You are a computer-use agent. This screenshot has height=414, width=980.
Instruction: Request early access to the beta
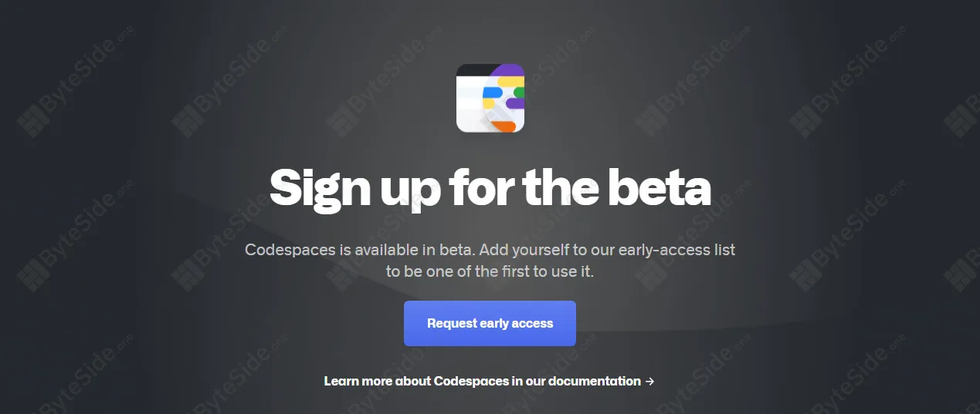point(490,323)
